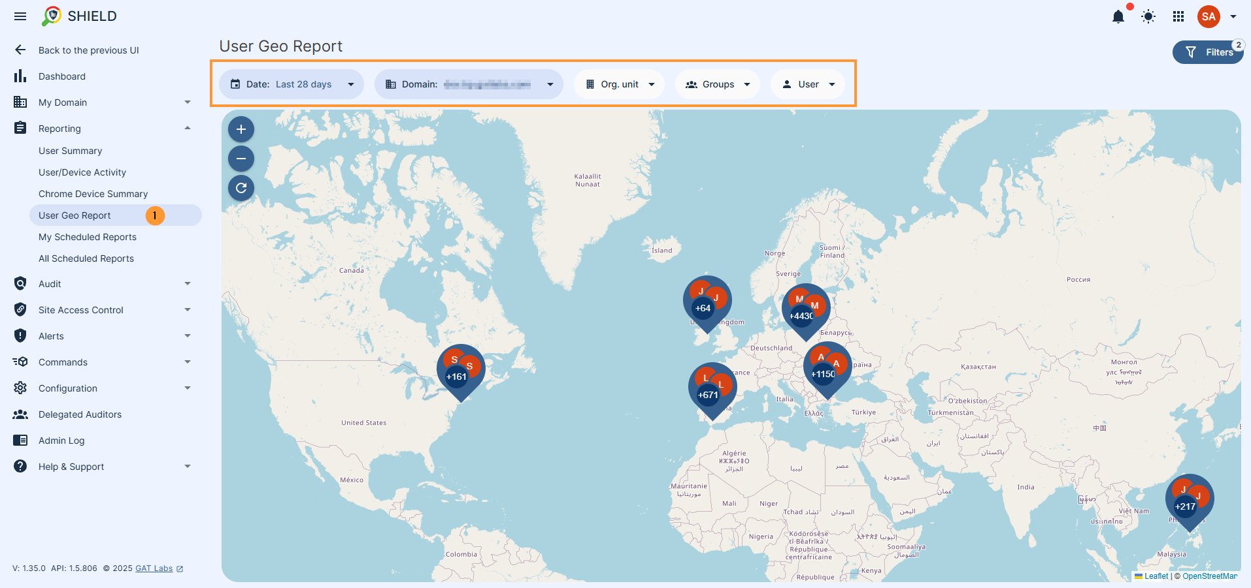Open My Scheduled Reports

click(88, 237)
